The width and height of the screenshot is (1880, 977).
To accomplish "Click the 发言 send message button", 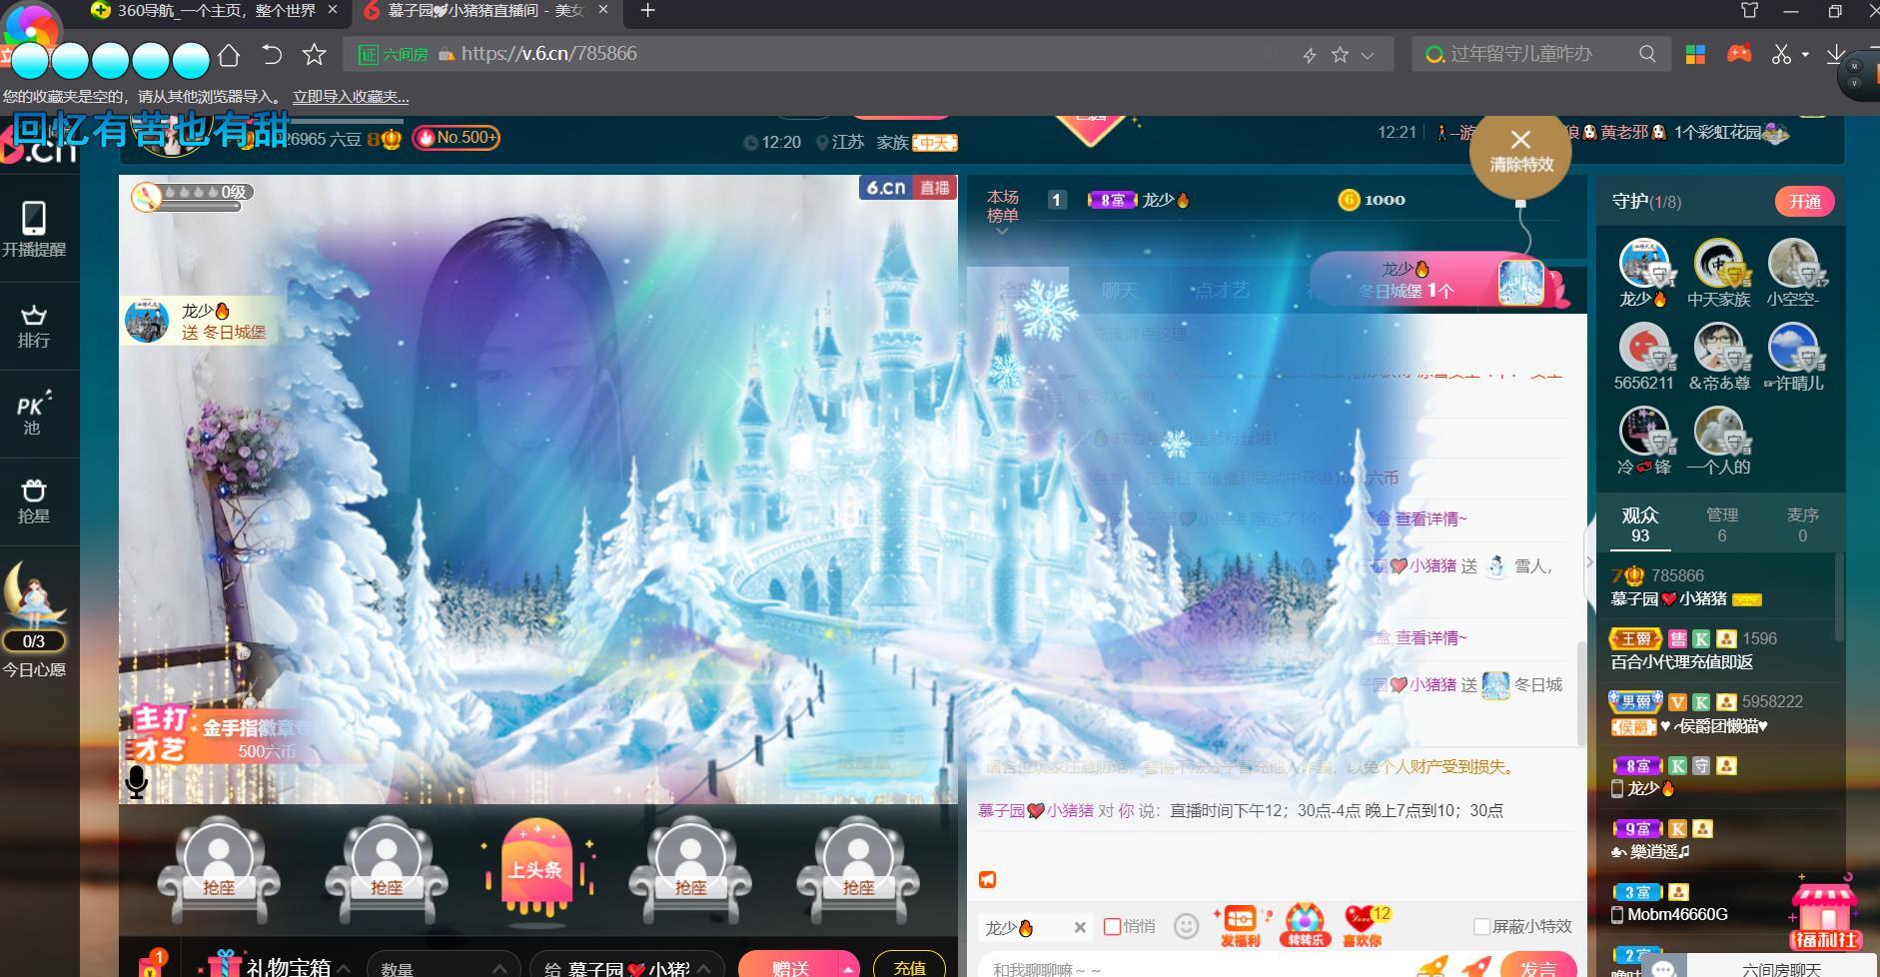I will coord(1538,967).
